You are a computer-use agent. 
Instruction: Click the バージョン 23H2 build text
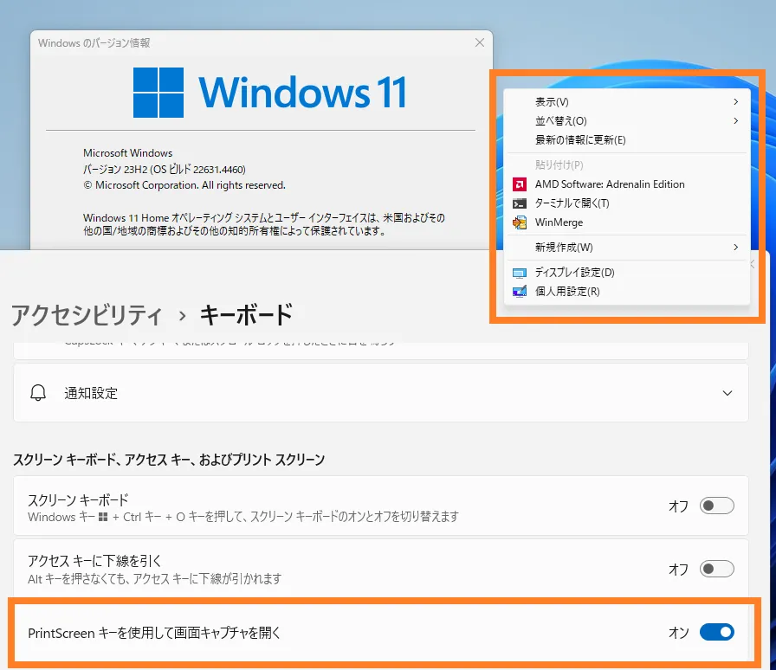pyautogui.click(x=165, y=170)
